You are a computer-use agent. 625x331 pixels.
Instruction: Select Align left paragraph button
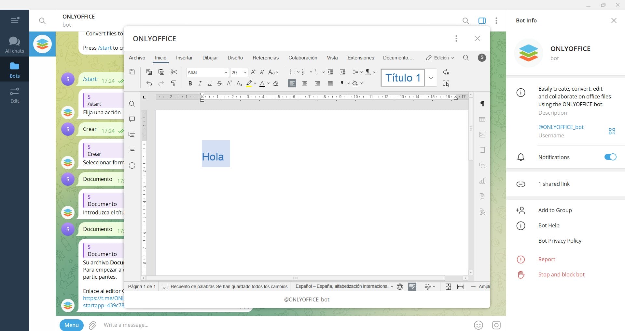[x=292, y=83]
